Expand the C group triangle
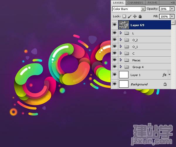The image size is (176, 147). tap(121, 53)
